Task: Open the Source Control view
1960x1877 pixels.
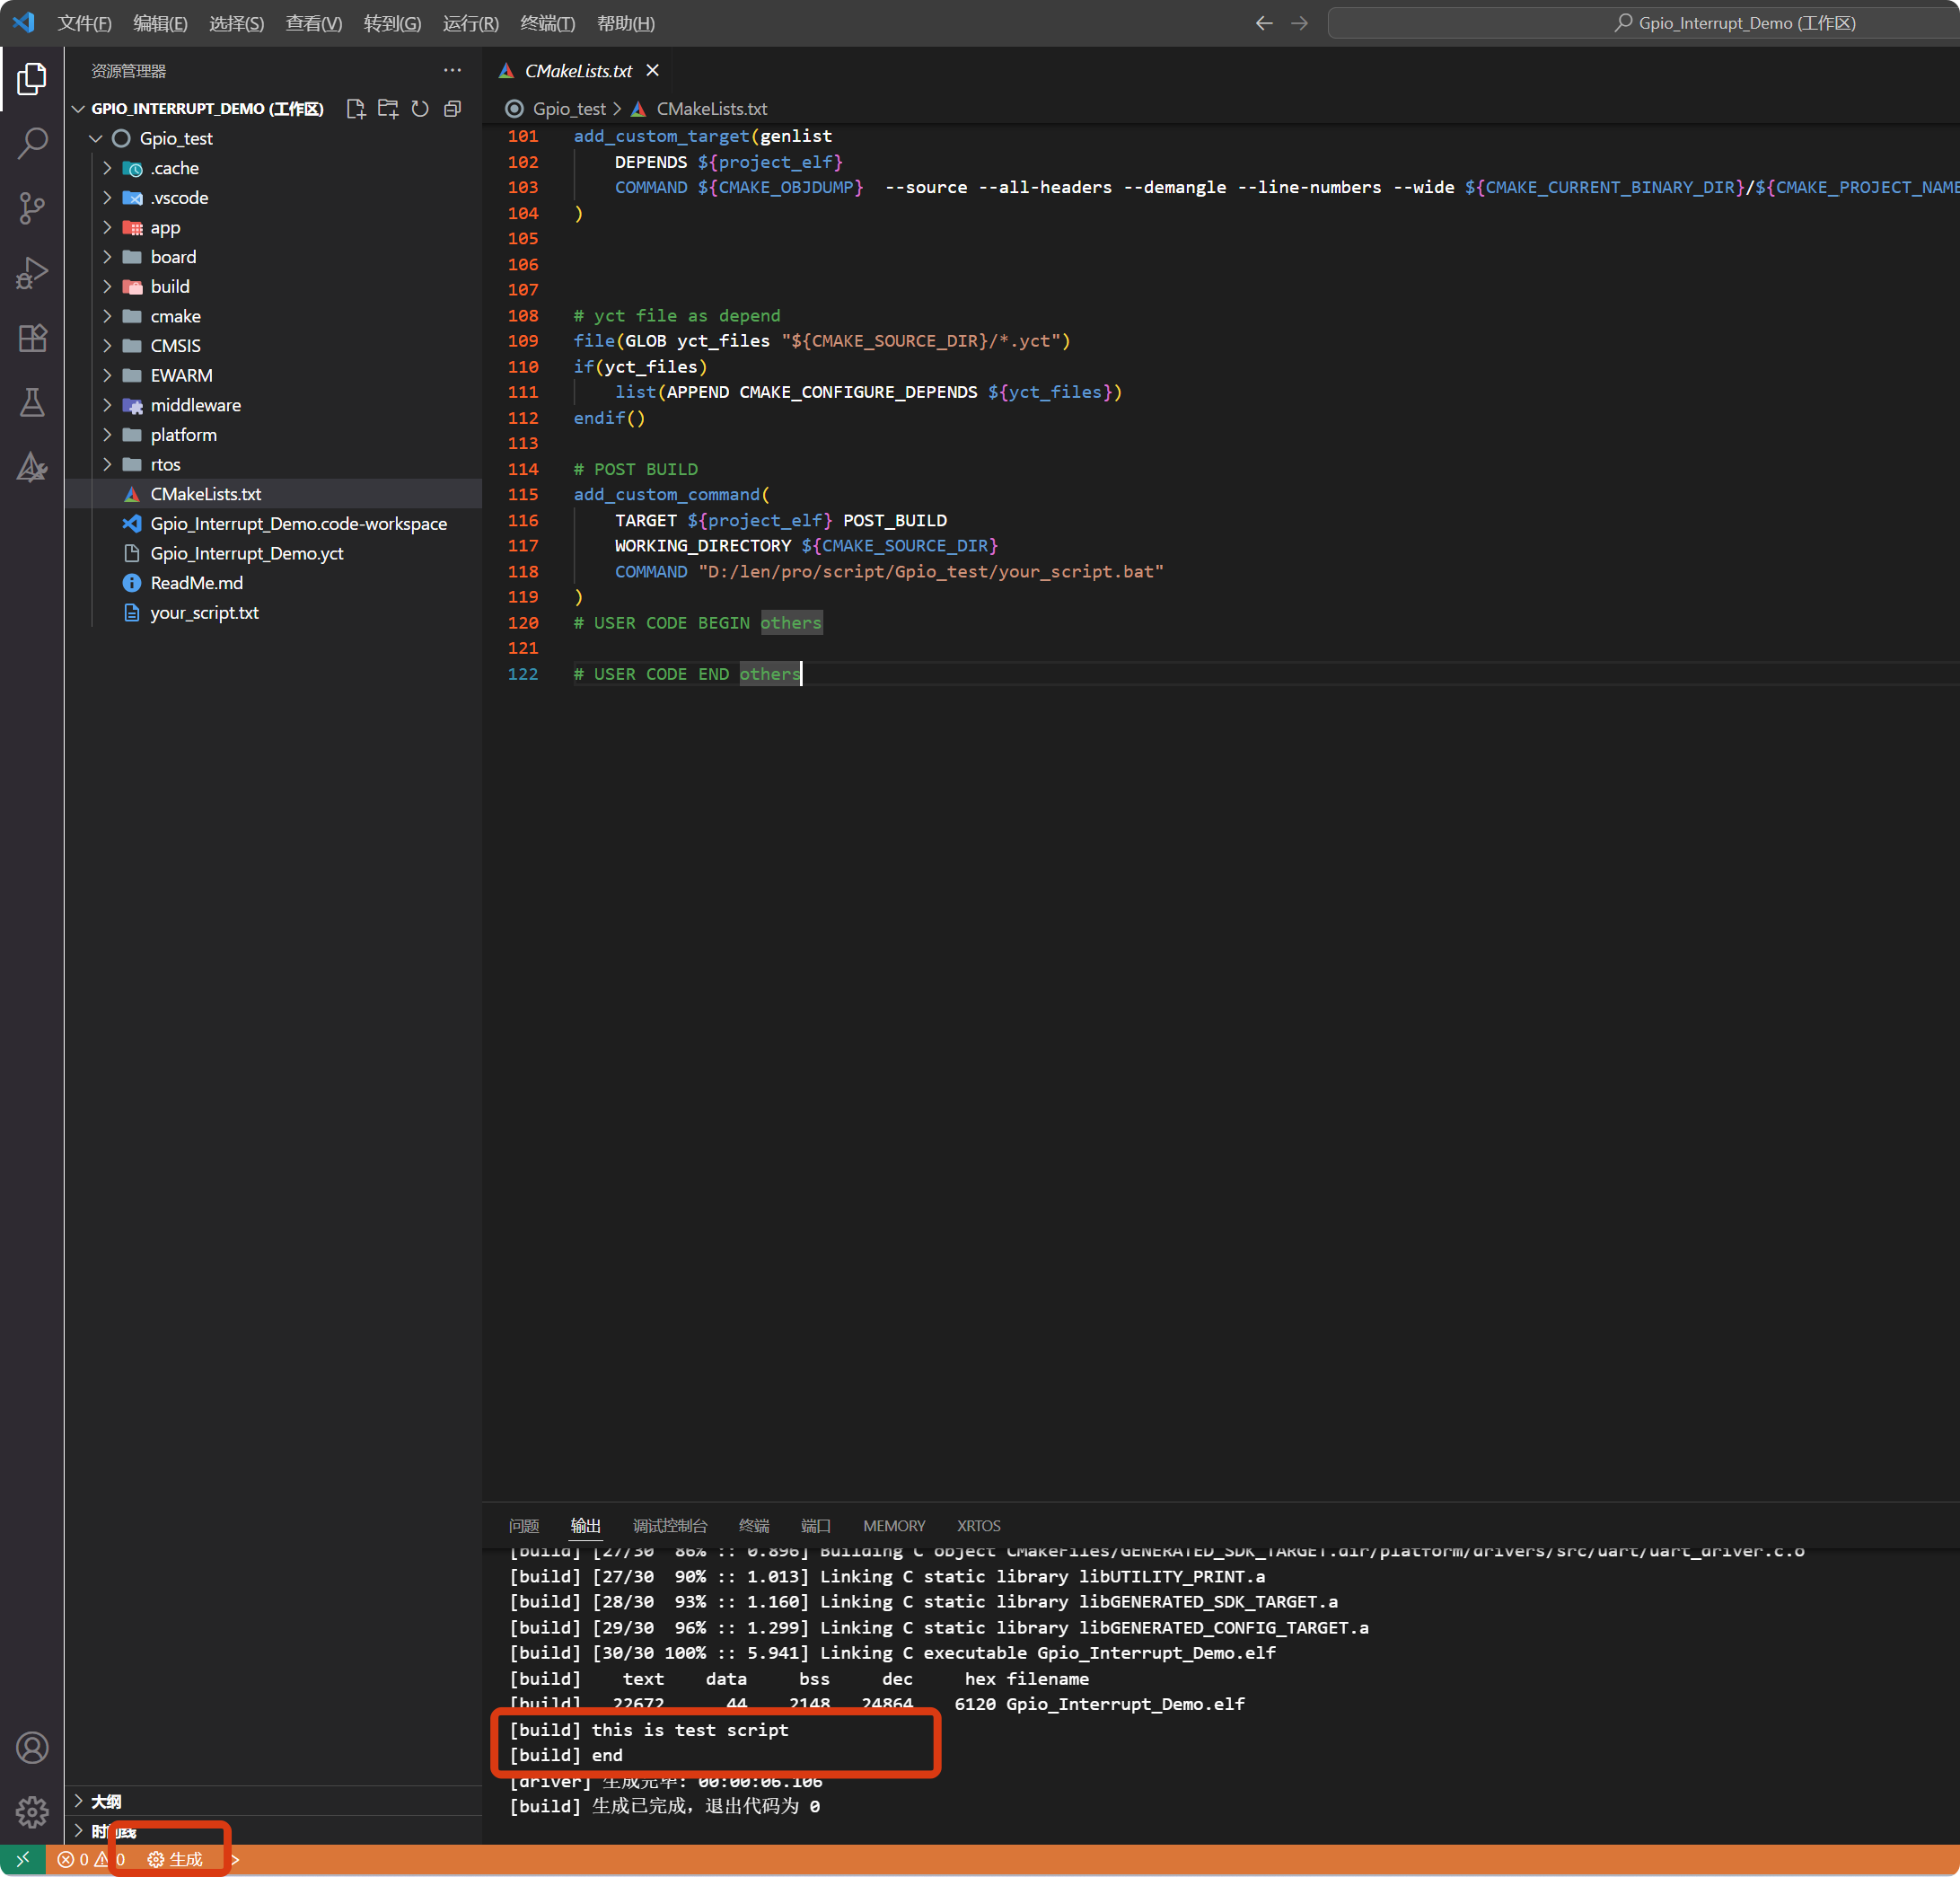Action: (x=32, y=208)
